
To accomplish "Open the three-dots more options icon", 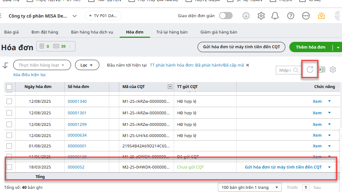I will pos(306,16).
